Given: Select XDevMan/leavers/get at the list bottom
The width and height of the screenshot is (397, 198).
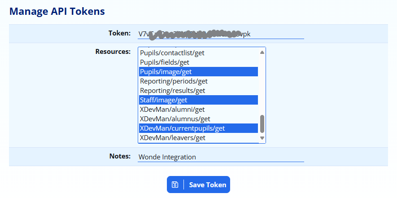Looking at the screenshot, I should pos(173,138).
